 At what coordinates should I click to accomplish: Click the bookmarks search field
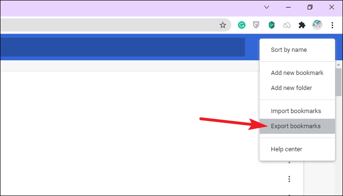pos(122,47)
